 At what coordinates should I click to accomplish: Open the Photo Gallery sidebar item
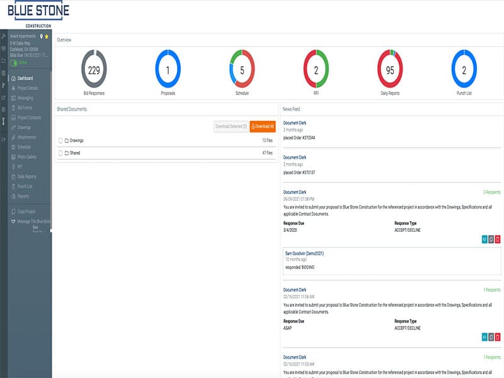27,157
